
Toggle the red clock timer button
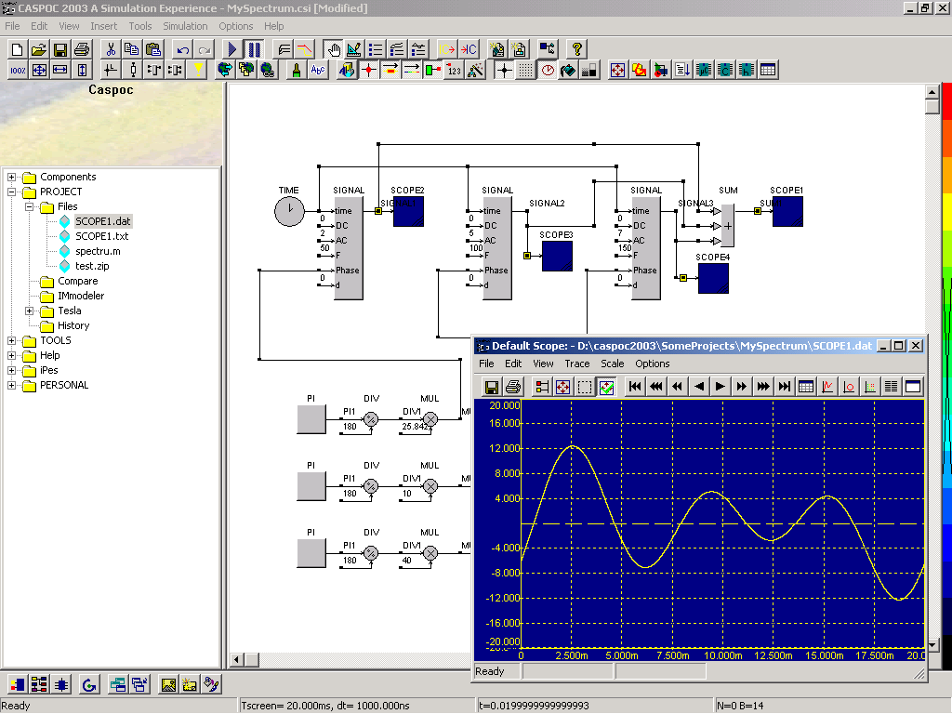click(547, 71)
